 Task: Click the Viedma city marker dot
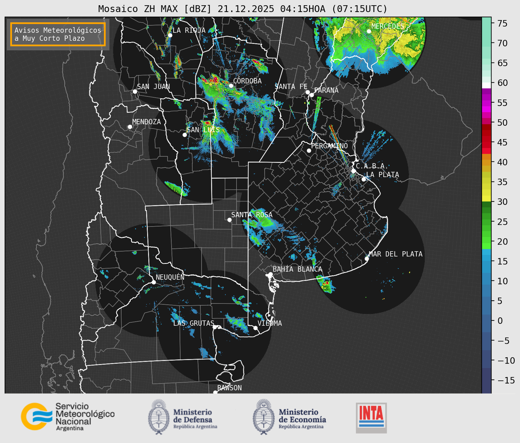256,328
